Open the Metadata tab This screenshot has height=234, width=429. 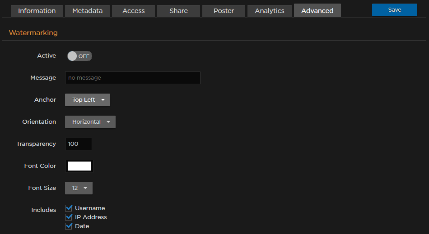click(x=87, y=11)
